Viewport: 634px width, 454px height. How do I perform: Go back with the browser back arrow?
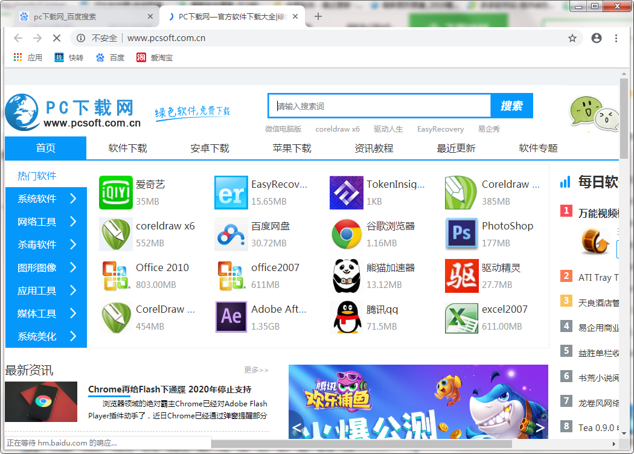pyautogui.click(x=18, y=38)
